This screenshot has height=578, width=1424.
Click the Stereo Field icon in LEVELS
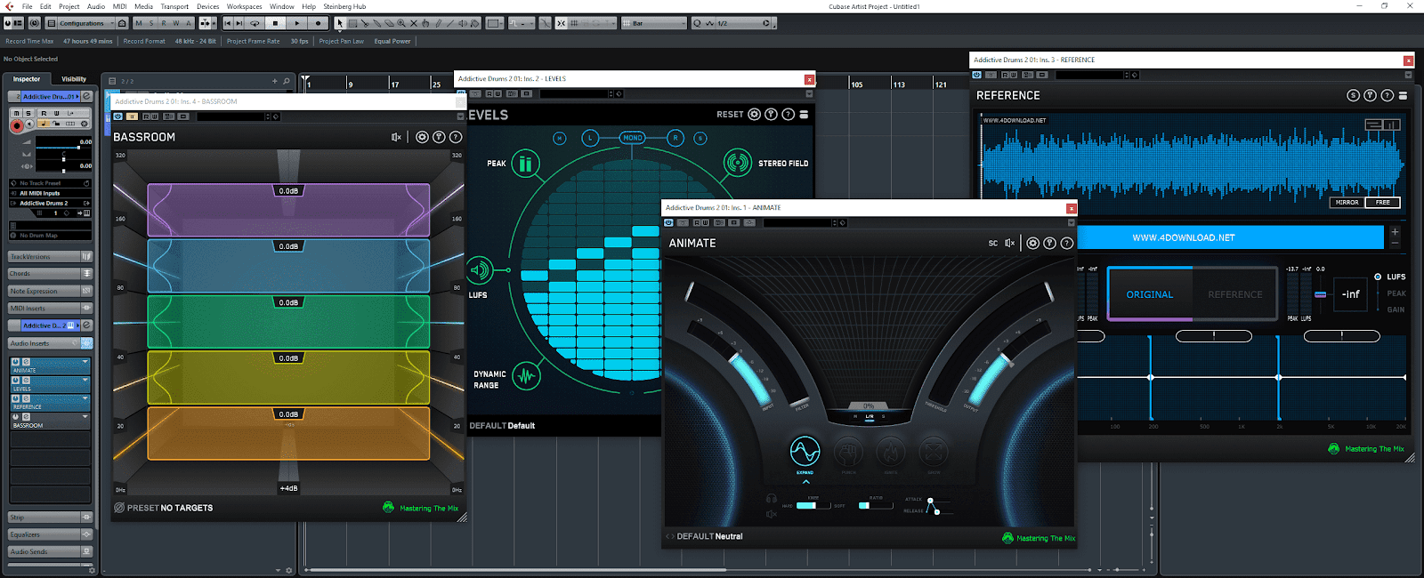pos(737,163)
